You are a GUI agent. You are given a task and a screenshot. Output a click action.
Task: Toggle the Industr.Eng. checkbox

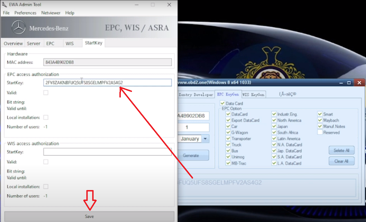[274, 114]
